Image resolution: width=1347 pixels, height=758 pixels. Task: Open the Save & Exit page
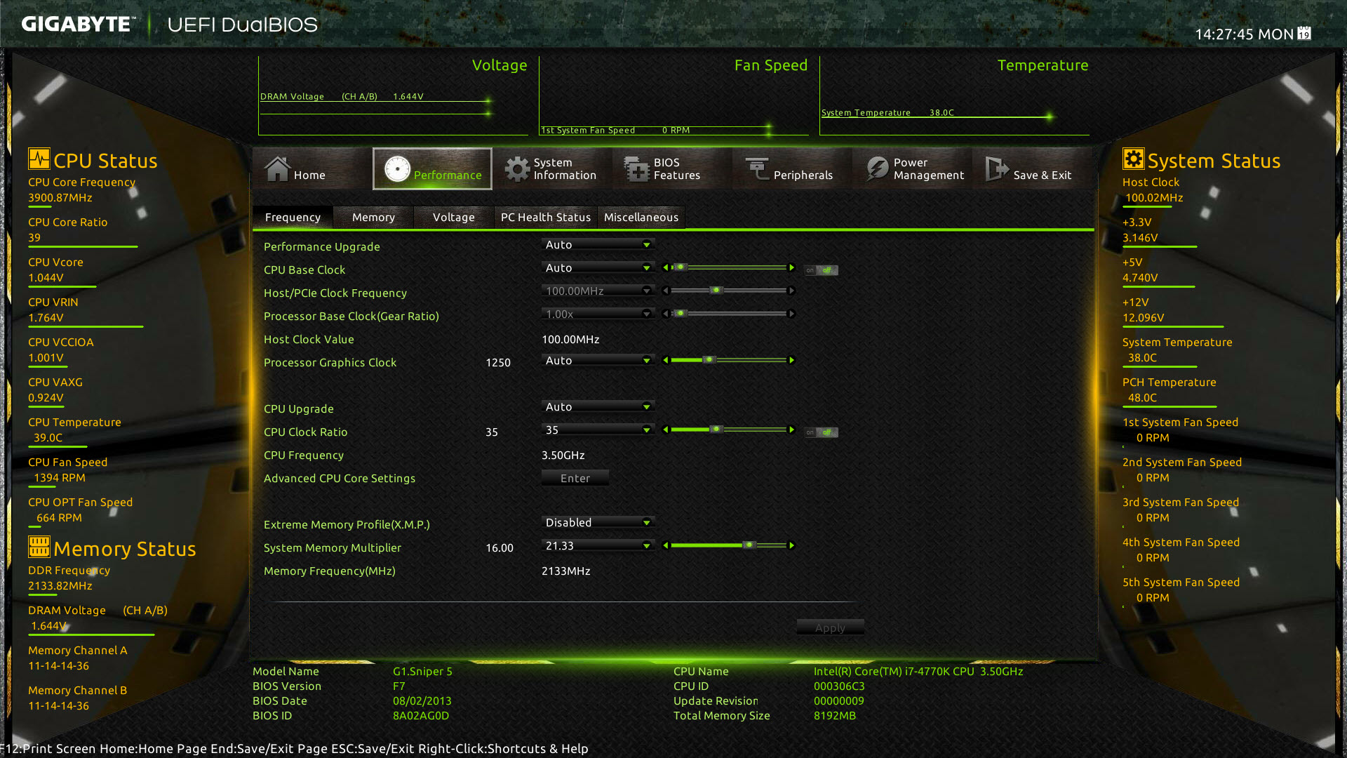click(x=1032, y=169)
